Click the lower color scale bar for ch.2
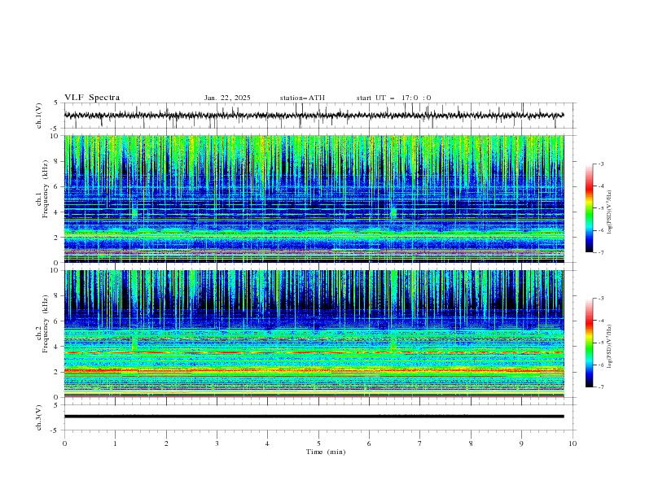The height and width of the screenshot is (498, 645). pyautogui.click(x=589, y=343)
